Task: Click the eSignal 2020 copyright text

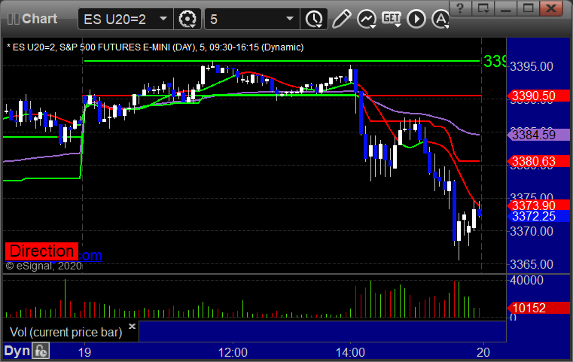Action: (44, 266)
